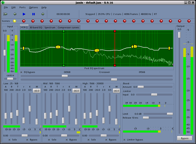Jump to start with the skip-back icon
Image resolution: width=196 pixels, height=144 pixels.
point(5,14)
